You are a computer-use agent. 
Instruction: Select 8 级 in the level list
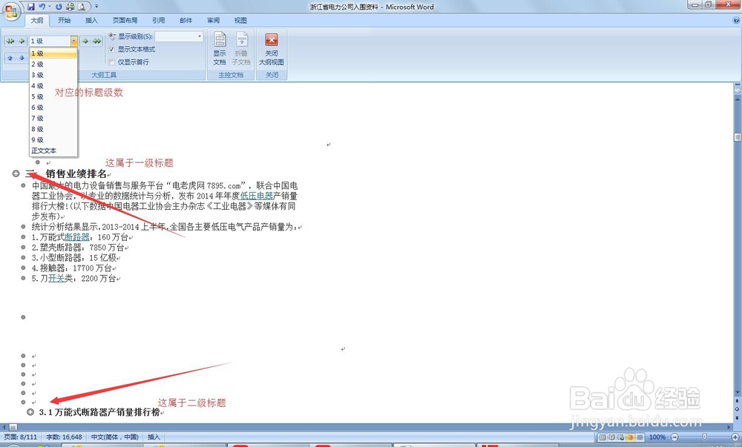tap(53, 129)
